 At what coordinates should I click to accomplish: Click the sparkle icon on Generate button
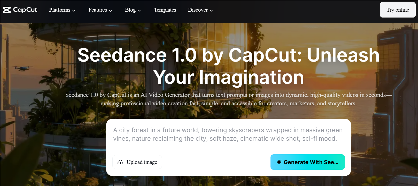pyautogui.click(x=279, y=162)
